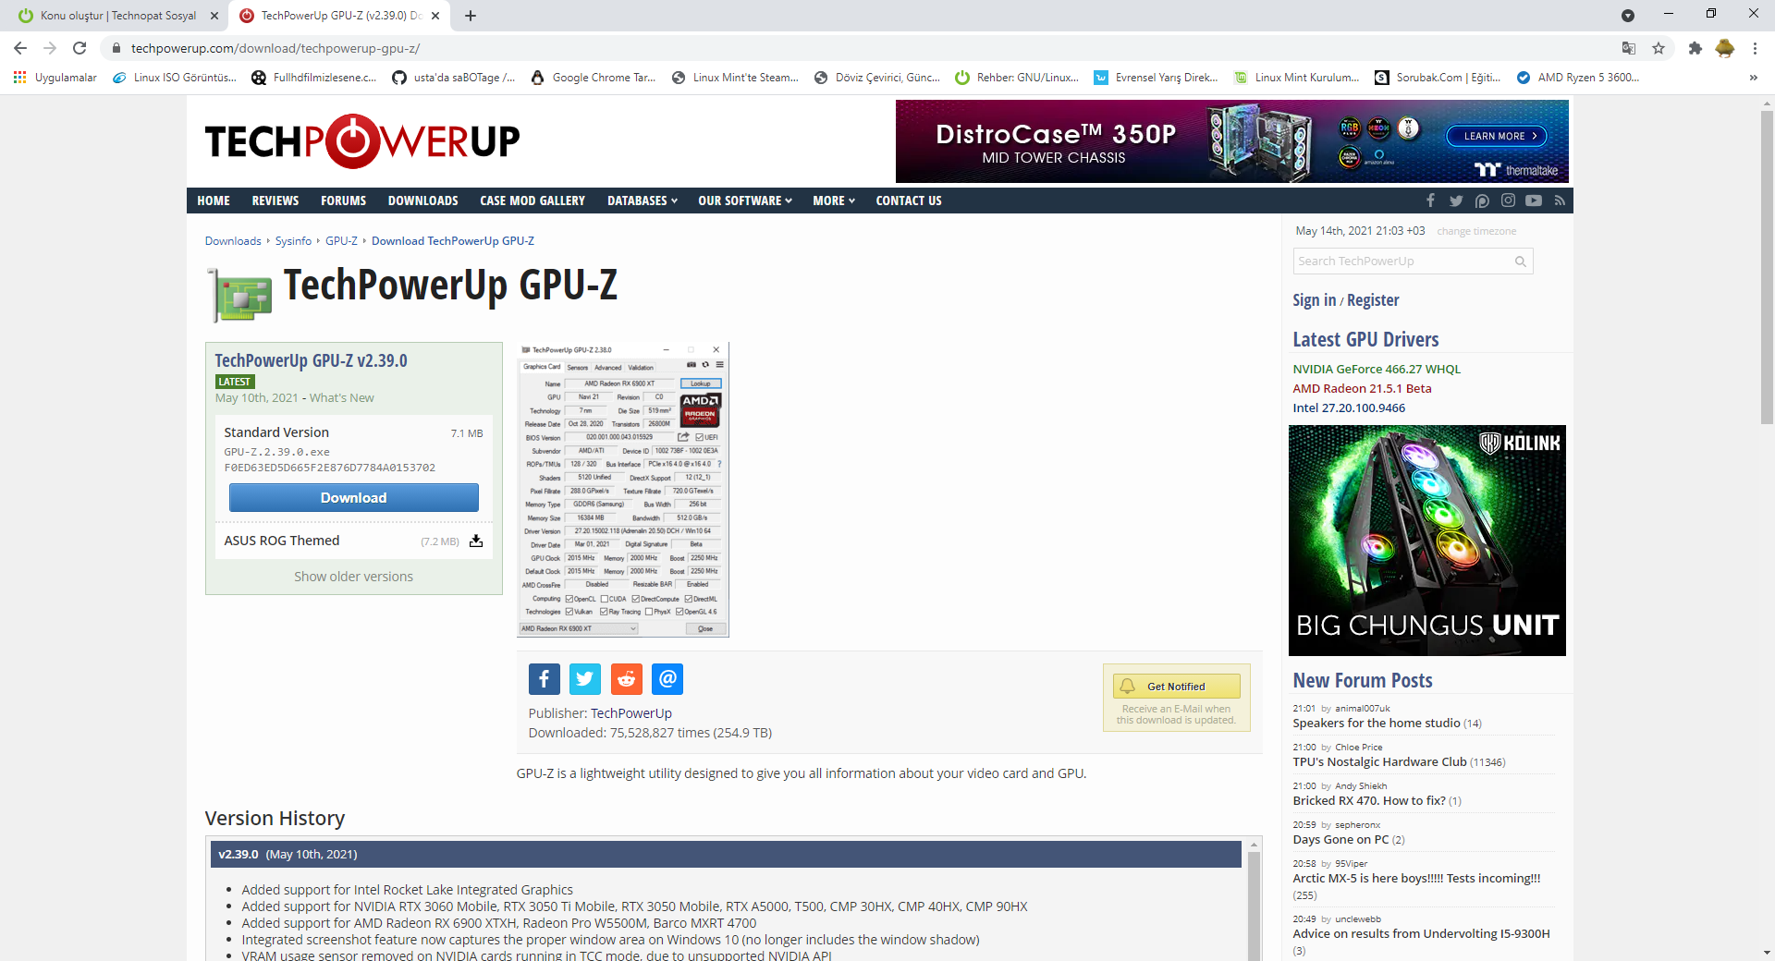Click the browser back arrow

pos(20,48)
